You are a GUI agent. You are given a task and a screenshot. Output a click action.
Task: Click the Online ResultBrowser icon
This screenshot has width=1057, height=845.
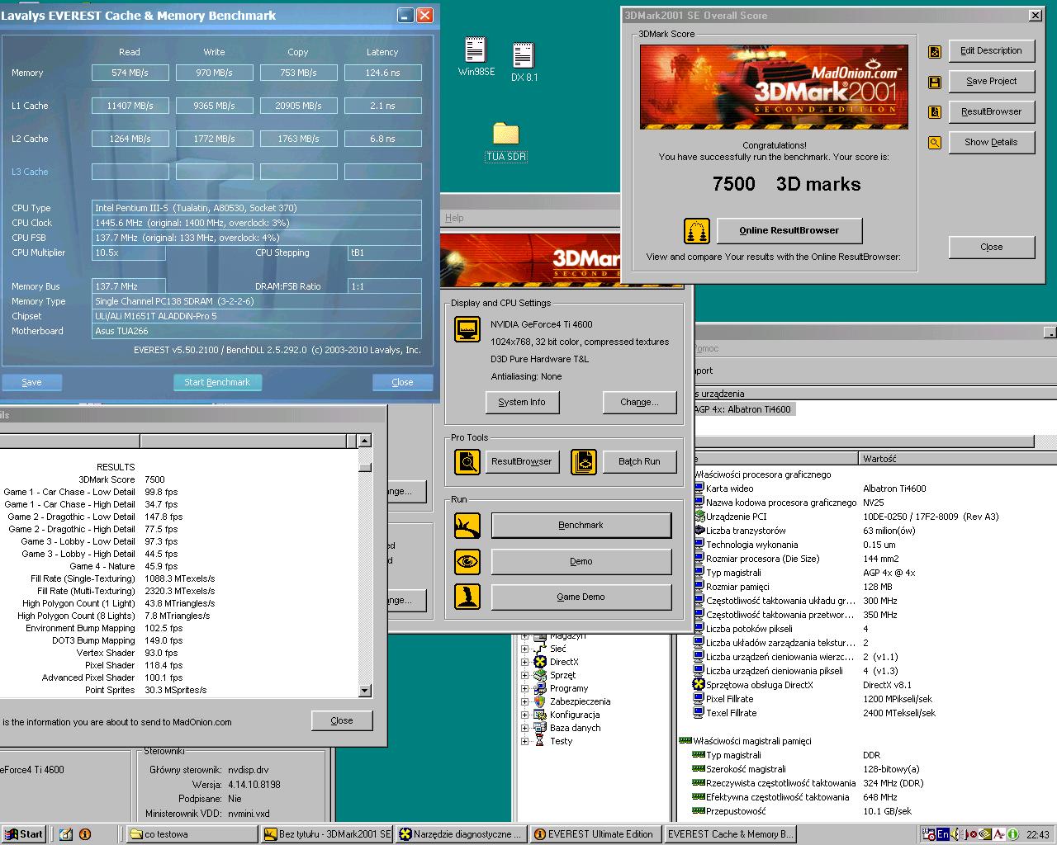point(697,231)
